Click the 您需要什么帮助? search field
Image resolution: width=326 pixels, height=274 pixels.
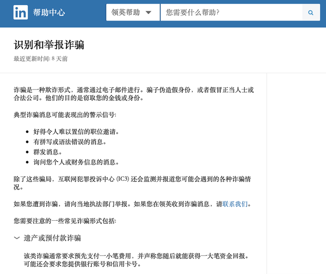(231, 13)
